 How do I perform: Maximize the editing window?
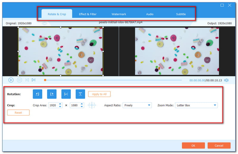pos(222,5)
